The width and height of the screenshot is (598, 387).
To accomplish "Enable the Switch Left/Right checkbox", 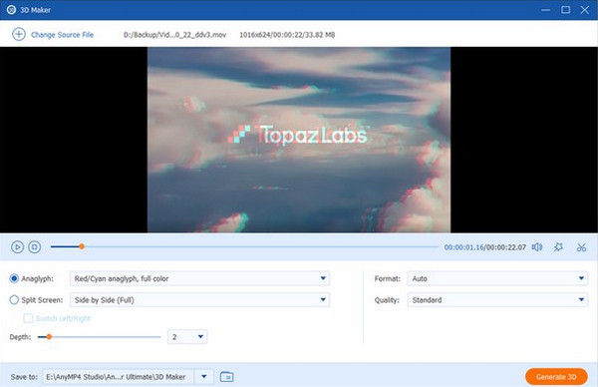I will (x=28, y=318).
